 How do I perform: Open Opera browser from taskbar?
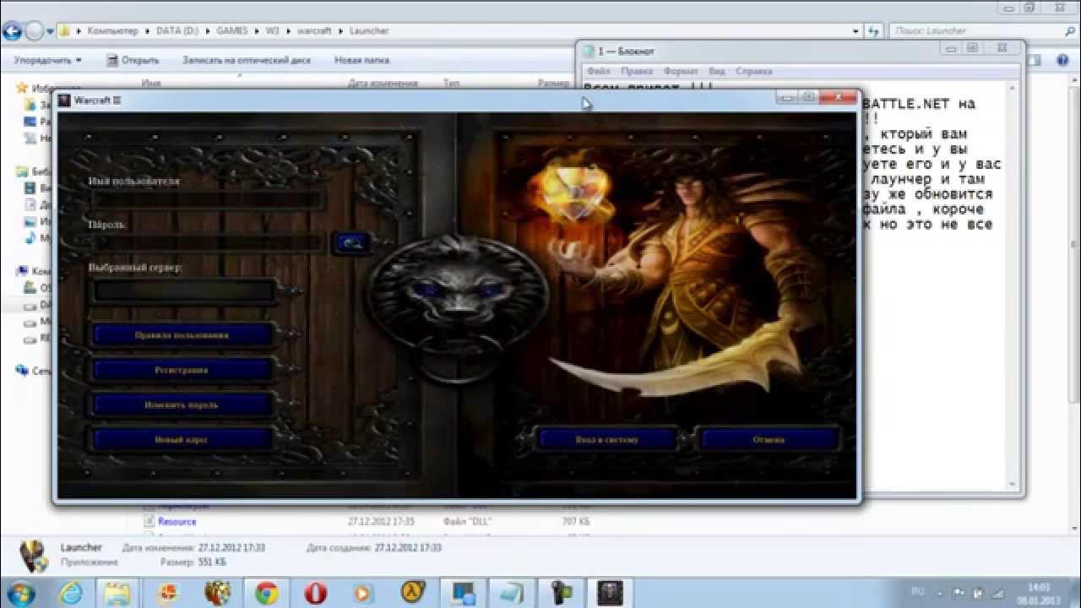315,593
